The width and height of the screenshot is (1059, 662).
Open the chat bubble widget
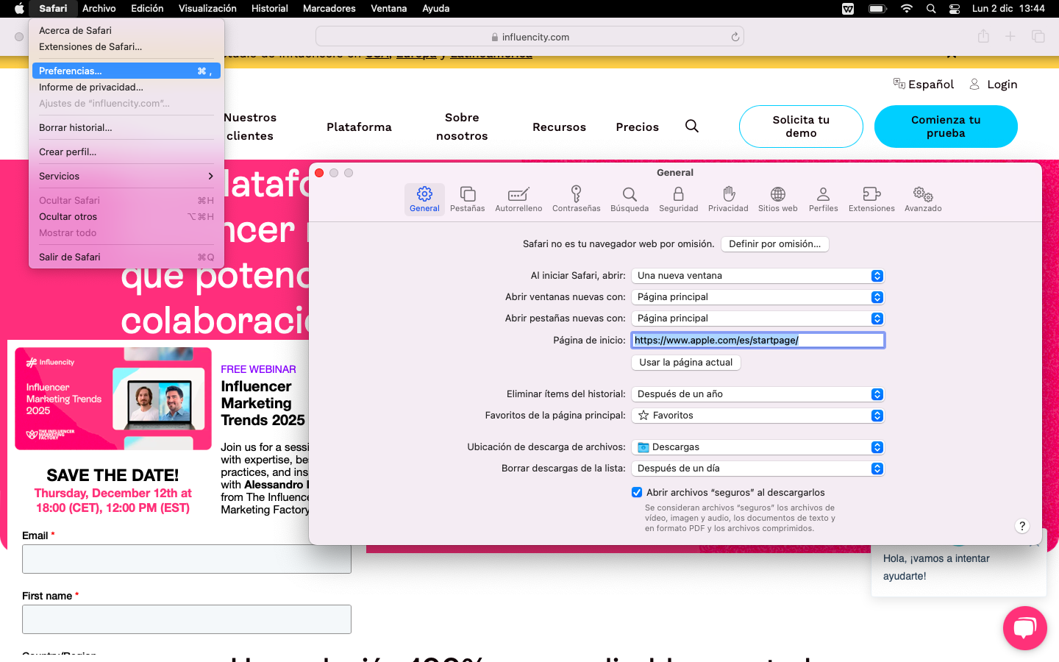point(1024,627)
